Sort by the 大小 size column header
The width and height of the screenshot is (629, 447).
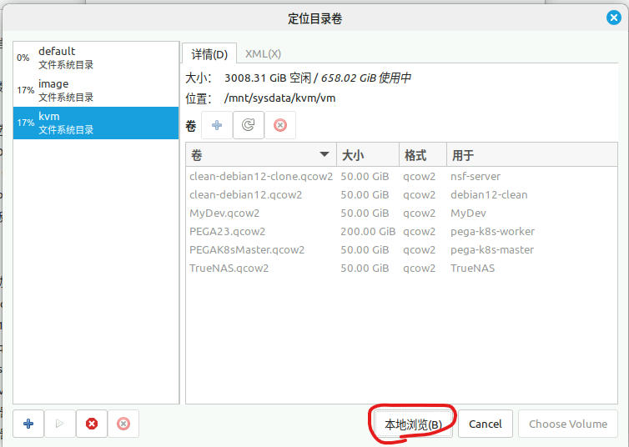[367, 155]
